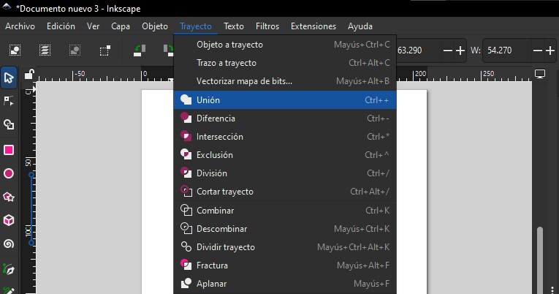Click the vertical canvas scrollbar
The width and height of the screenshot is (559, 294).
tap(540, 256)
